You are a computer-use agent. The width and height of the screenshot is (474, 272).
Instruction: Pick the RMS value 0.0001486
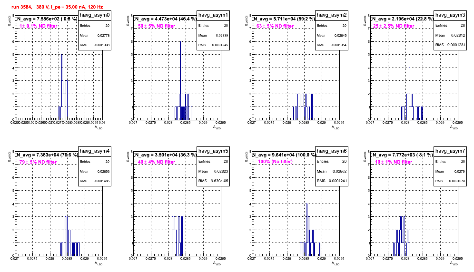tap(101, 181)
